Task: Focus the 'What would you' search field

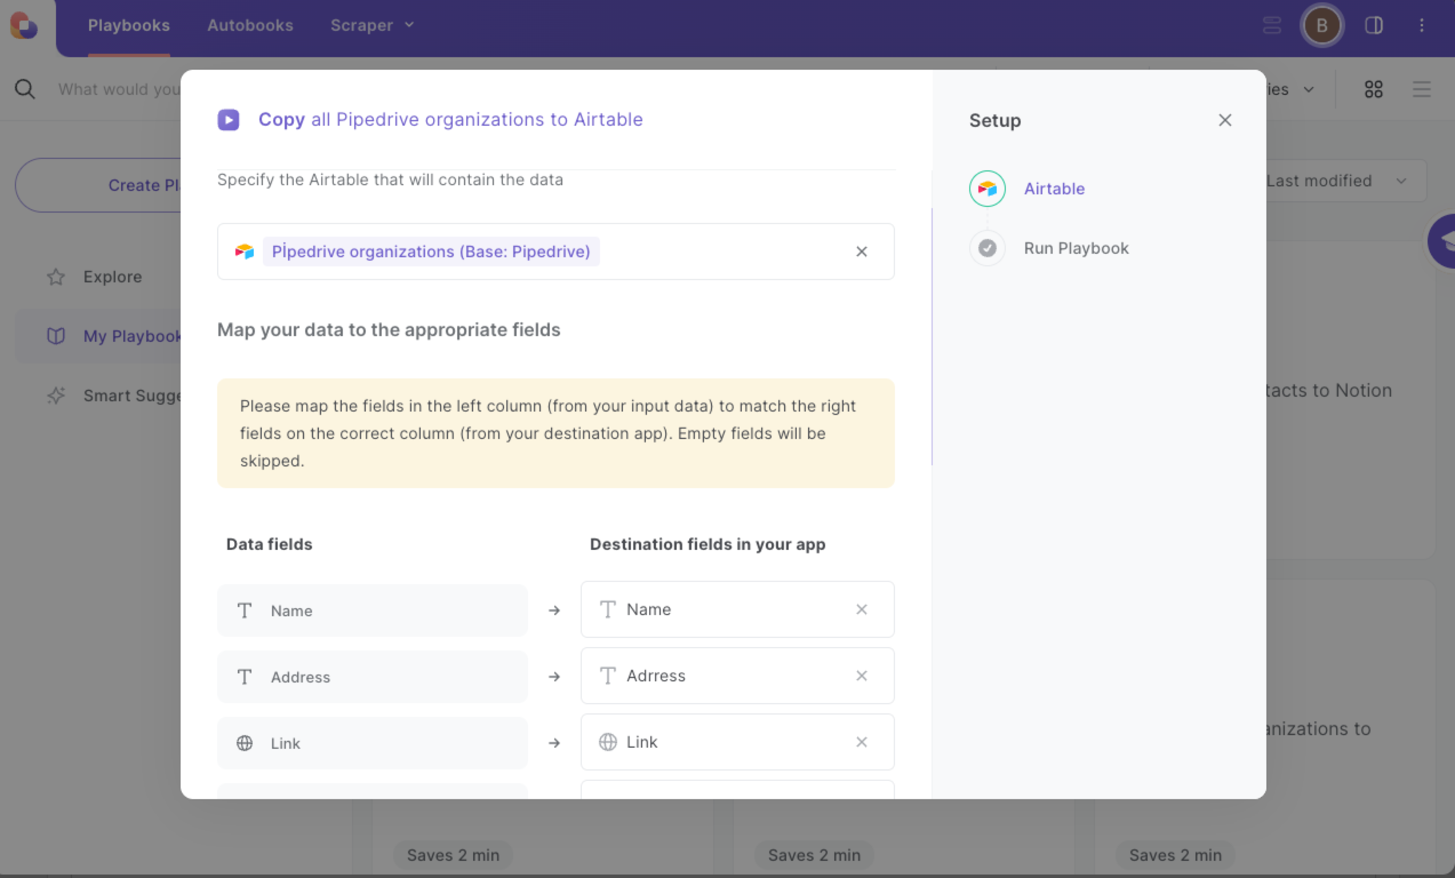Action: [x=118, y=89]
